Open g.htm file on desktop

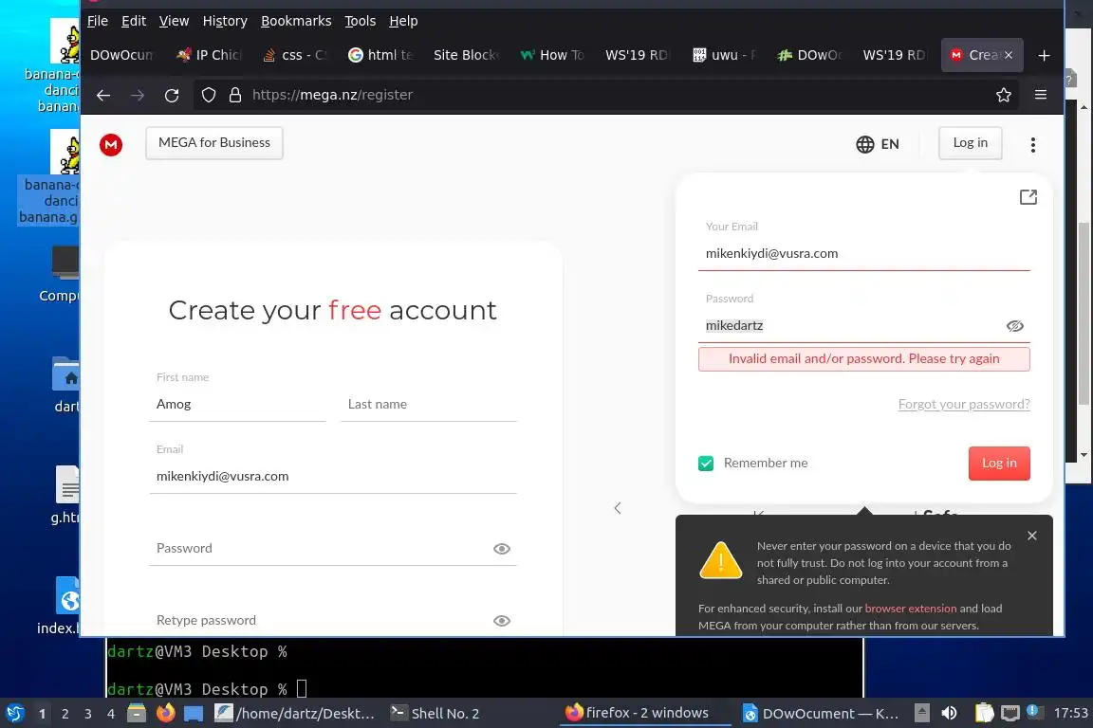[65, 494]
